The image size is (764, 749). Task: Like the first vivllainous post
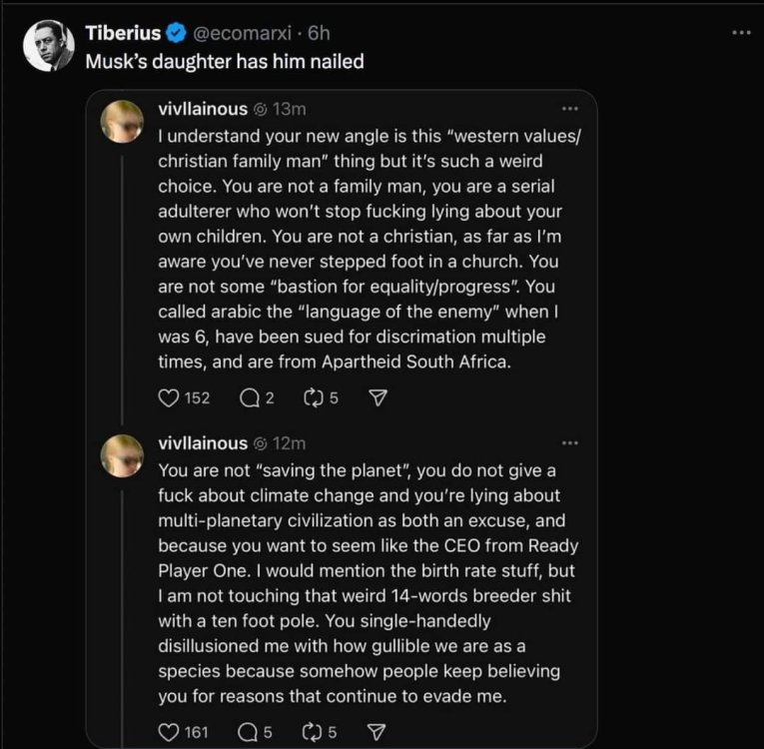(x=169, y=397)
